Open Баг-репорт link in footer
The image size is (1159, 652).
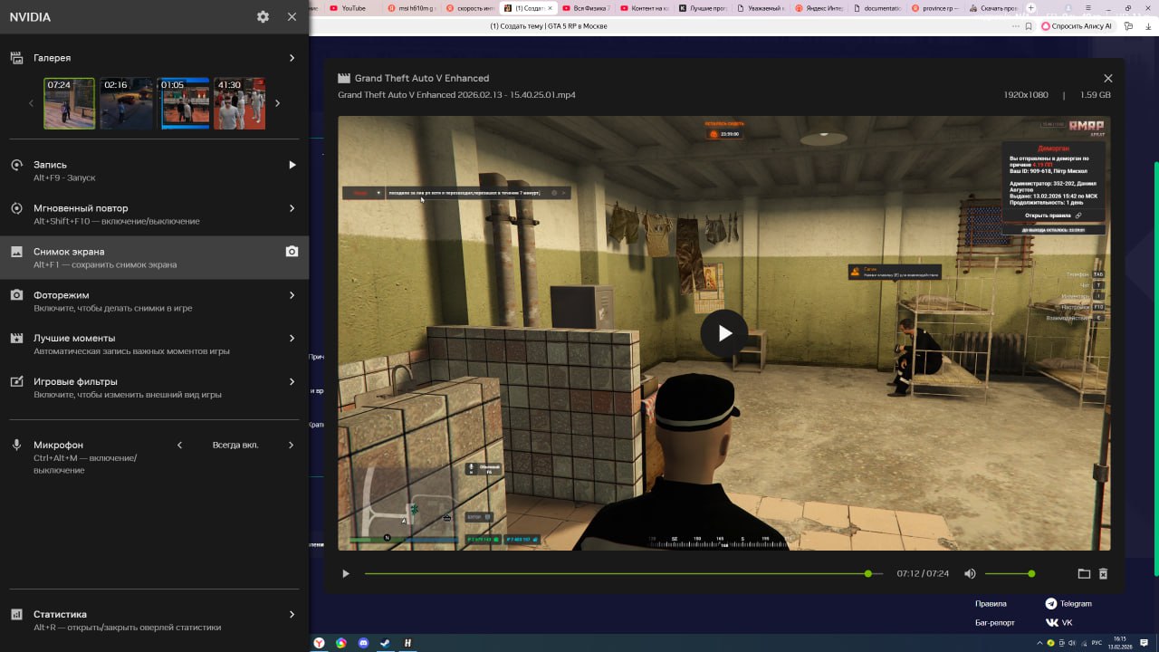coord(995,623)
